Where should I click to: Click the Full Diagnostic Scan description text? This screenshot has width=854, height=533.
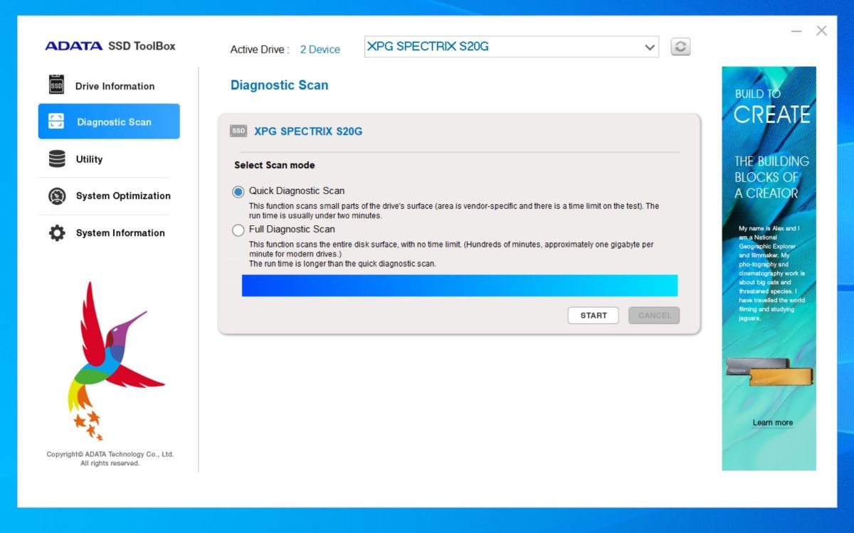pos(451,254)
